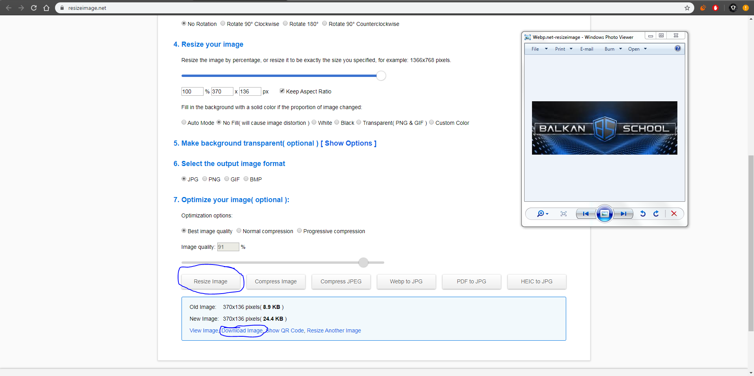Open the orange browser extension icon
Viewport: 754px width, 376px height.
coord(703,8)
